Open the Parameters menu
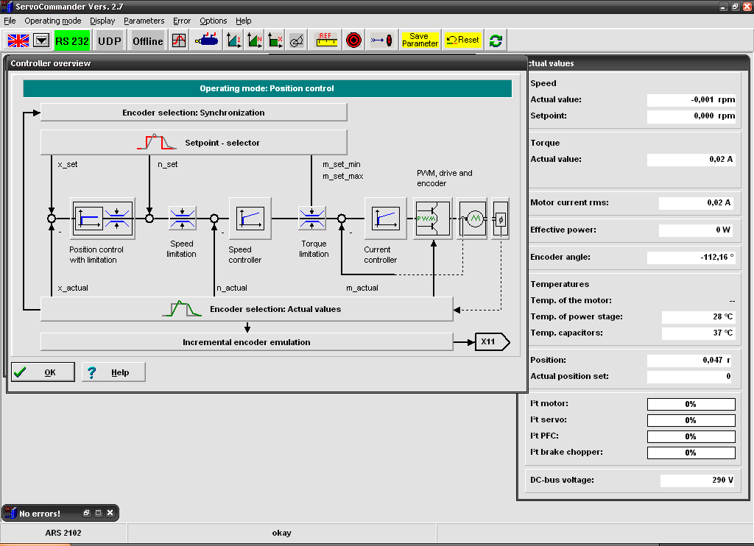Viewport: 754px width, 546px height. click(x=144, y=21)
